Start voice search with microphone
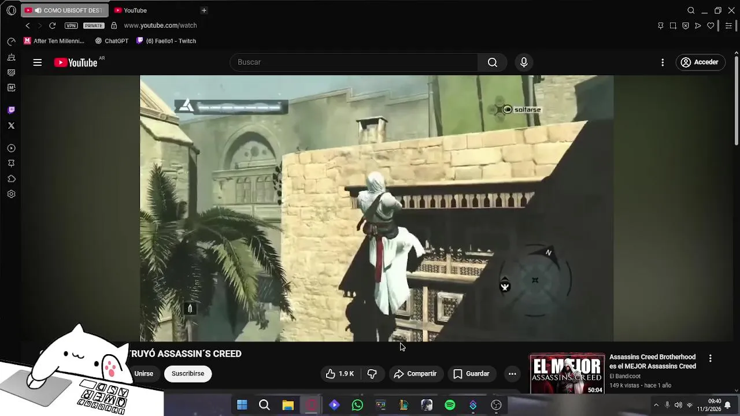This screenshot has height=416, width=740. pyautogui.click(x=524, y=62)
